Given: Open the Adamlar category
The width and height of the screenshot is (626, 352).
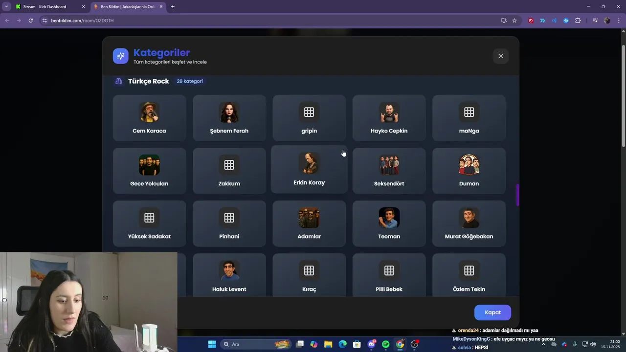Looking at the screenshot, I should click(309, 223).
